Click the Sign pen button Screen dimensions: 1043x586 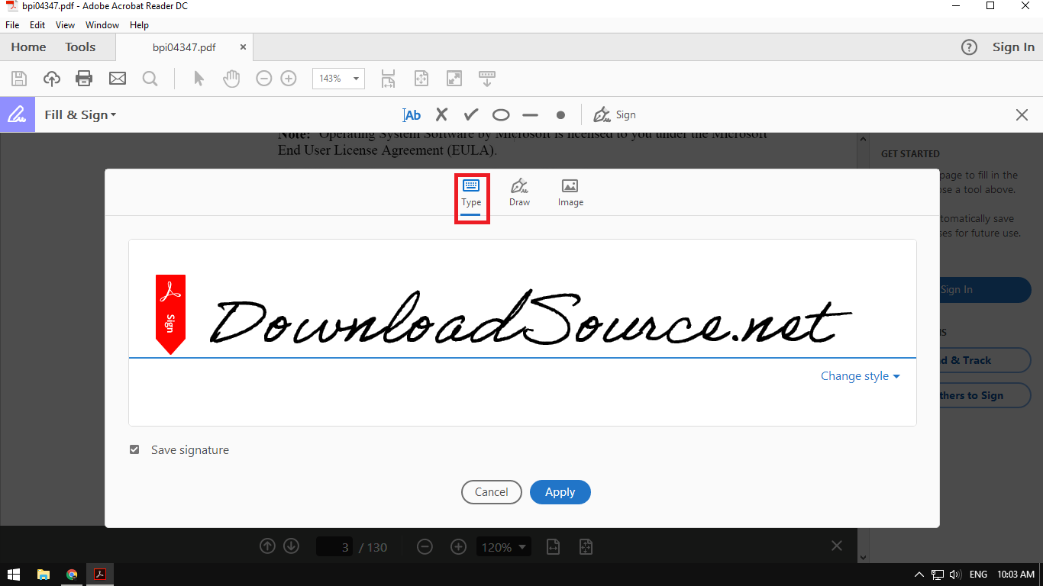pyautogui.click(x=615, y=114)
